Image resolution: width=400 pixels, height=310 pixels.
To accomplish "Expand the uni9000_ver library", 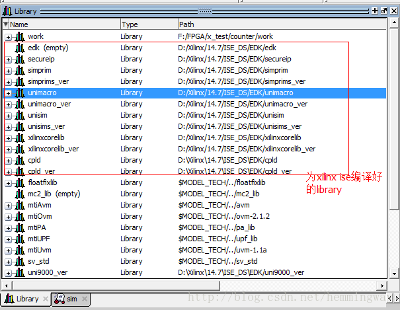I will coord(8,273).
